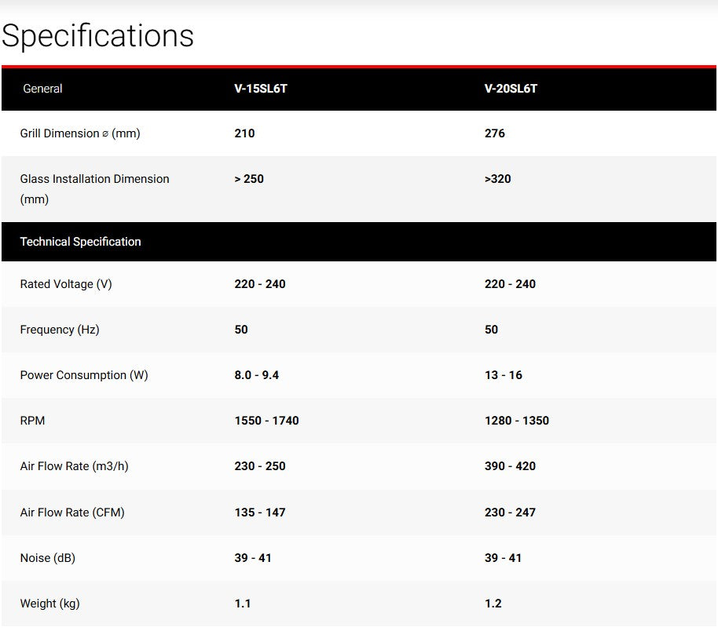Click the V-15SL6T column header
The height and width of the screenshot is (631, 718).
click(x=261, y=89)
